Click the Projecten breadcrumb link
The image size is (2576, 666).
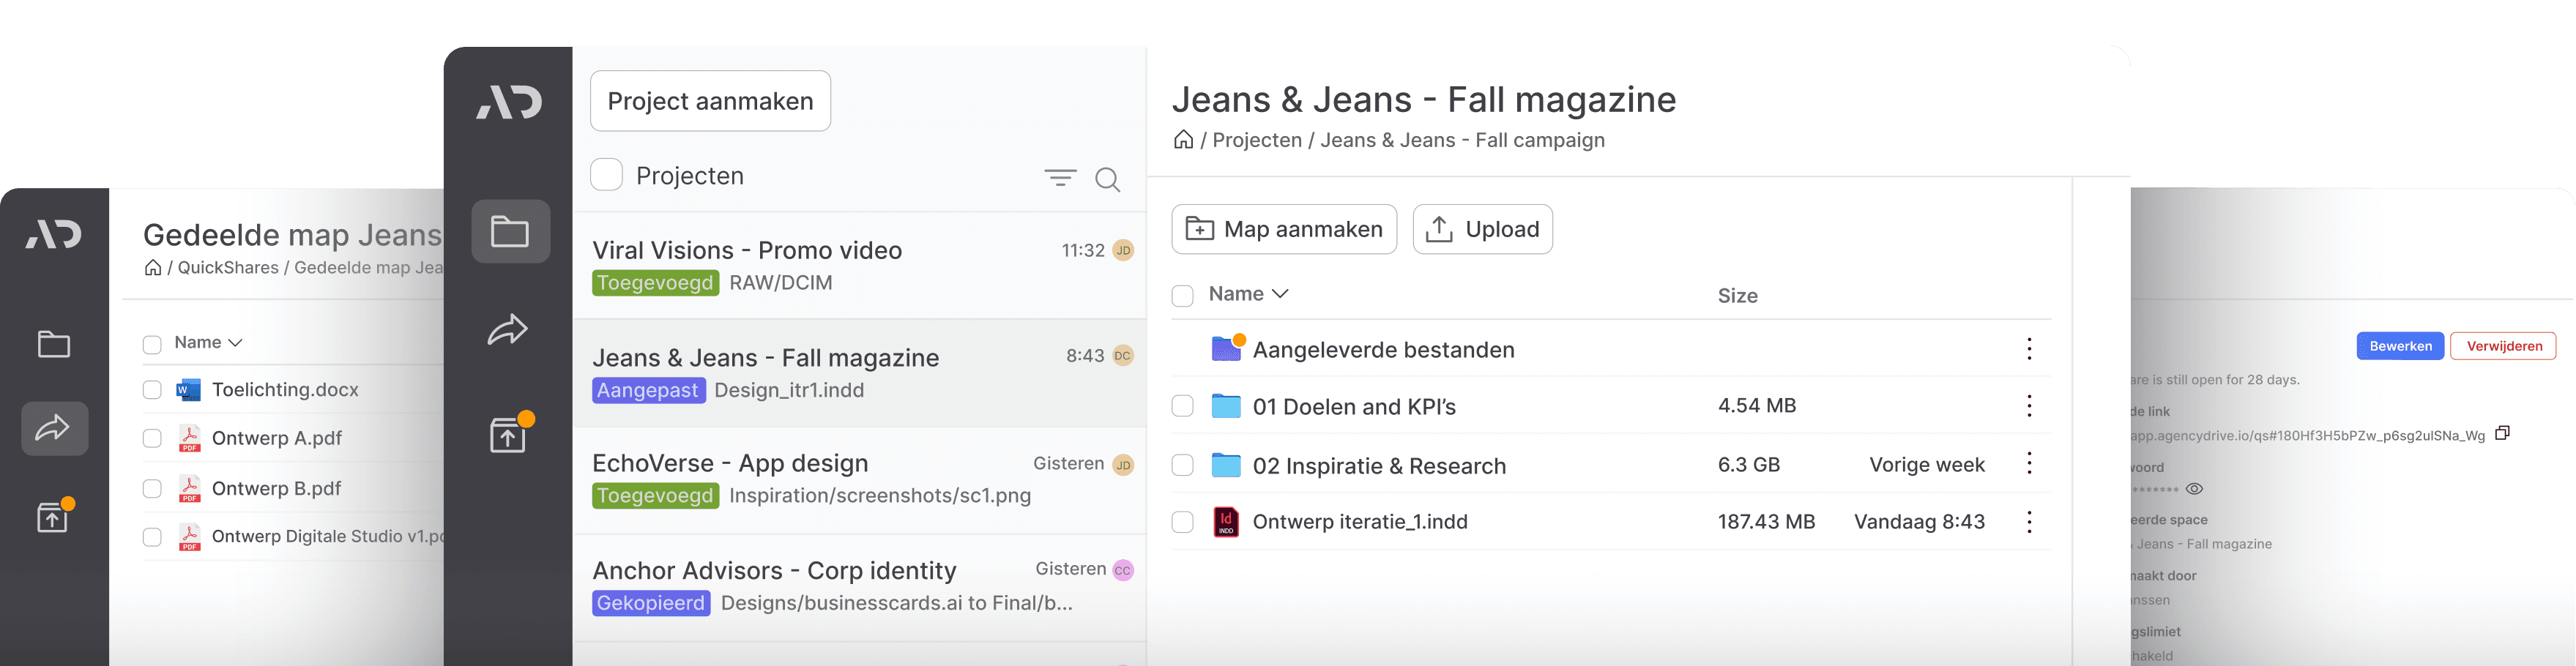point(1257,140)
